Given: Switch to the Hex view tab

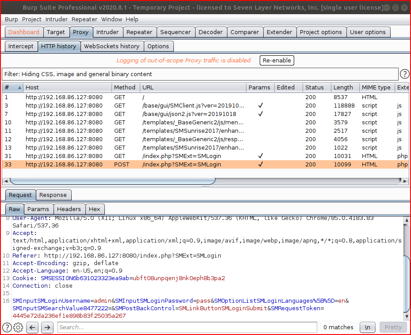Looking at the screenshot, I should click(x=95, y=209).
